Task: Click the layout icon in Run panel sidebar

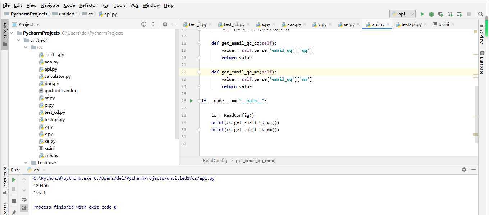Action: coord(14,201)
